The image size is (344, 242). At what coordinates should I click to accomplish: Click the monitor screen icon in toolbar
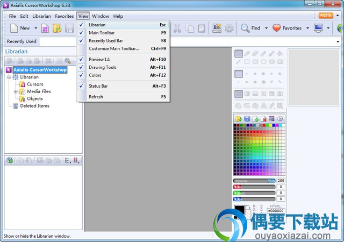(318, 28)
